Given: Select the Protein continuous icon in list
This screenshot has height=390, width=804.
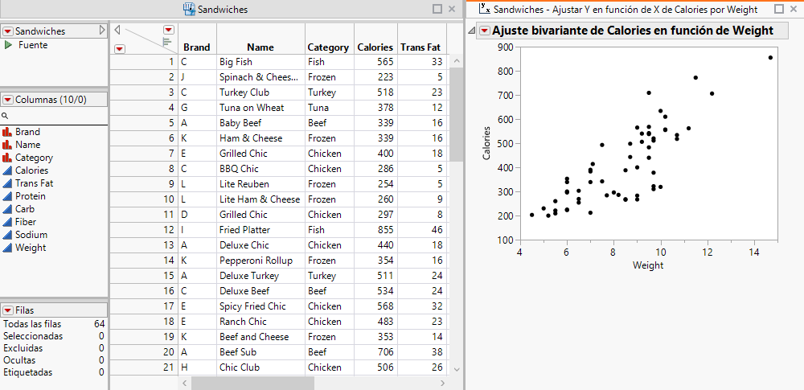Looking at the screenshot, I should 7,196.
